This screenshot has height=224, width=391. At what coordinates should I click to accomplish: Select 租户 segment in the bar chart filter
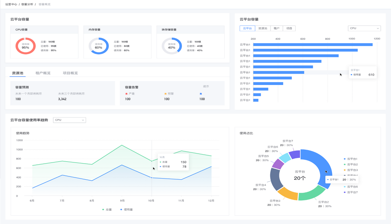277,28
